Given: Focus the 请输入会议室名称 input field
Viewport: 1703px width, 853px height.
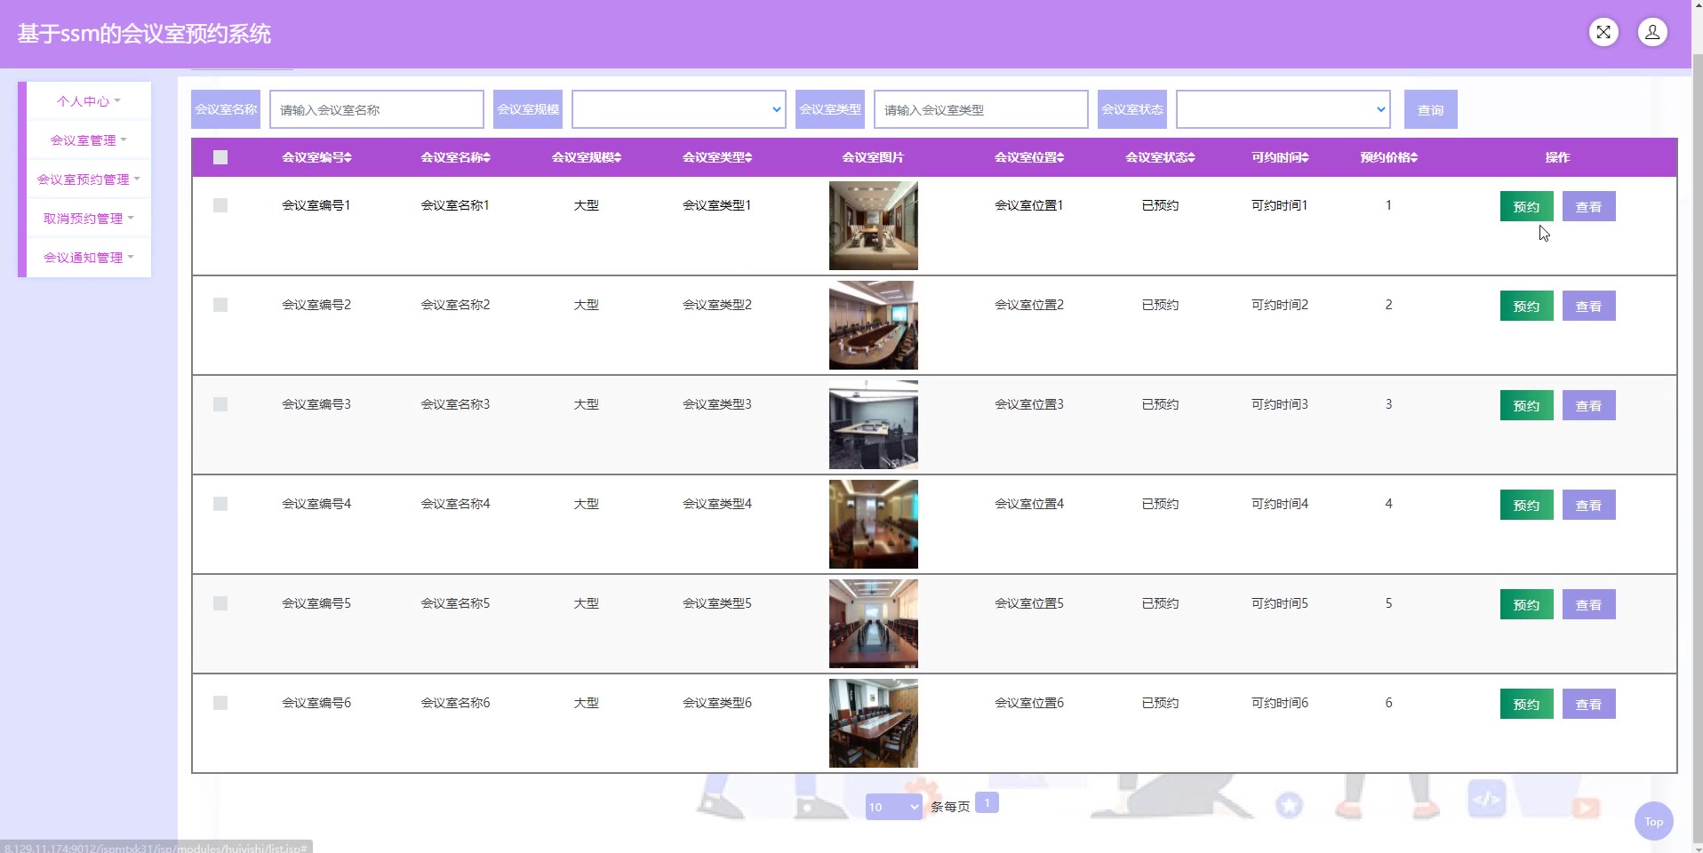Looking at the screenshot, I should coord(377,109).
